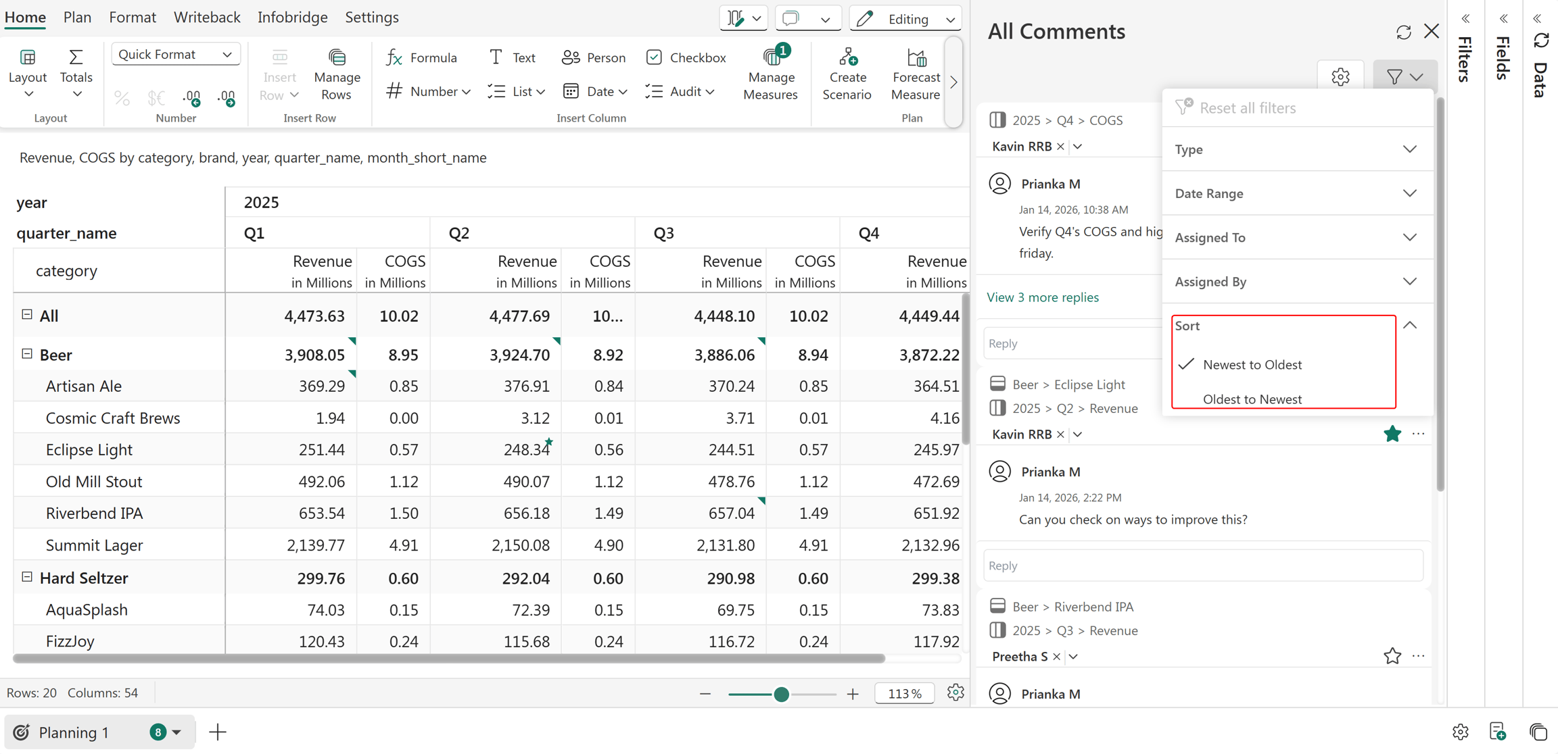Select Oldest to Newest sort option
Image resolution: width=1558 pixels, height=754 pixels.
1252,399
